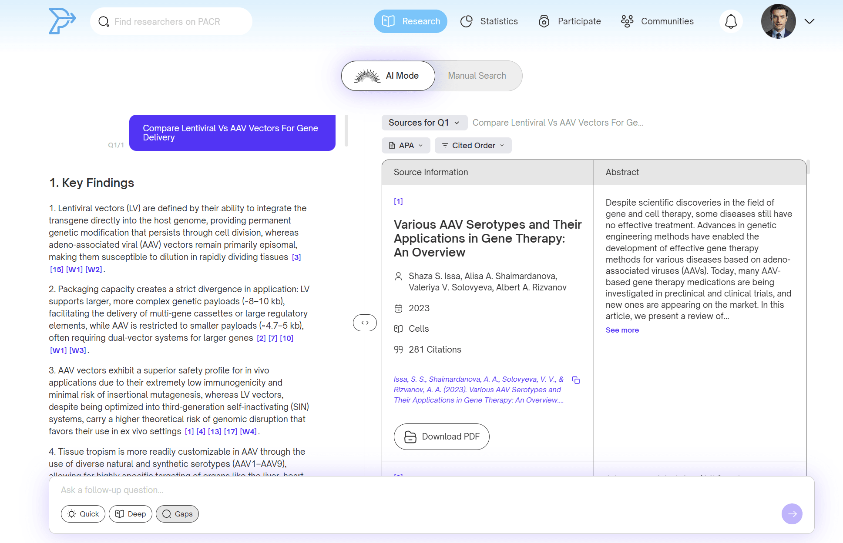Click the search magnifier icon

click(x=104, y=21)
